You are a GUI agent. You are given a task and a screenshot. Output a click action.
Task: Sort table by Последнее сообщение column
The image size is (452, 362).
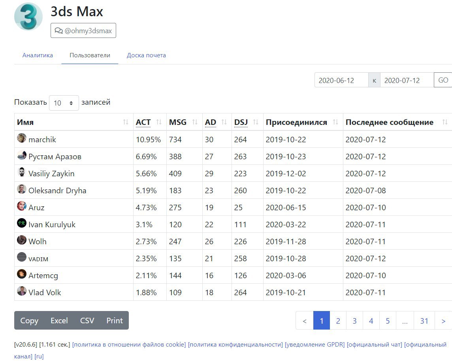pyautogui.click(x=397, y=122)
